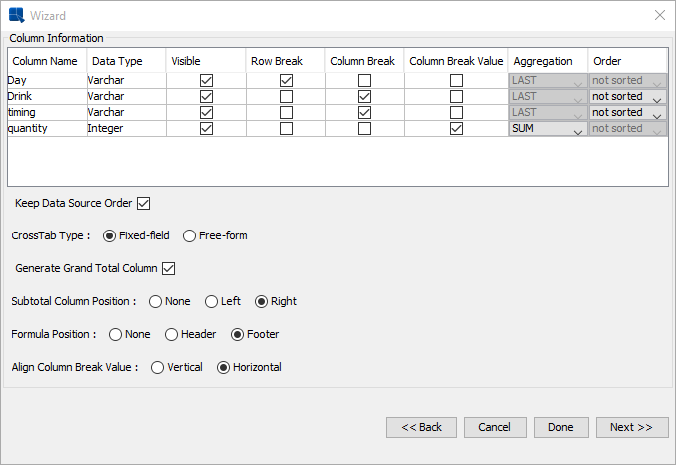Go to next step with Next >>

632,427
